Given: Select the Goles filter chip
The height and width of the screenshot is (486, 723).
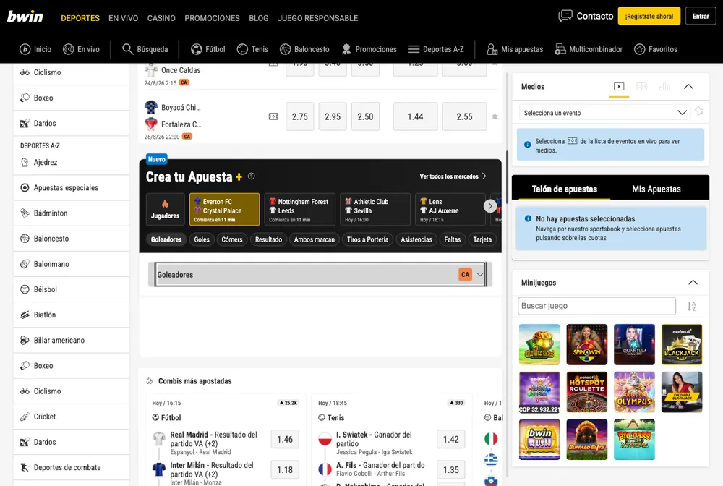Looking at the screenshot, I should pyautogui.click(x=202, y=239).
